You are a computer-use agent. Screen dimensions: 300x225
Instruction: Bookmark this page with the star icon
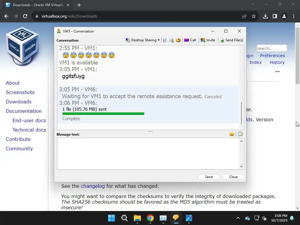pos(254,16)
